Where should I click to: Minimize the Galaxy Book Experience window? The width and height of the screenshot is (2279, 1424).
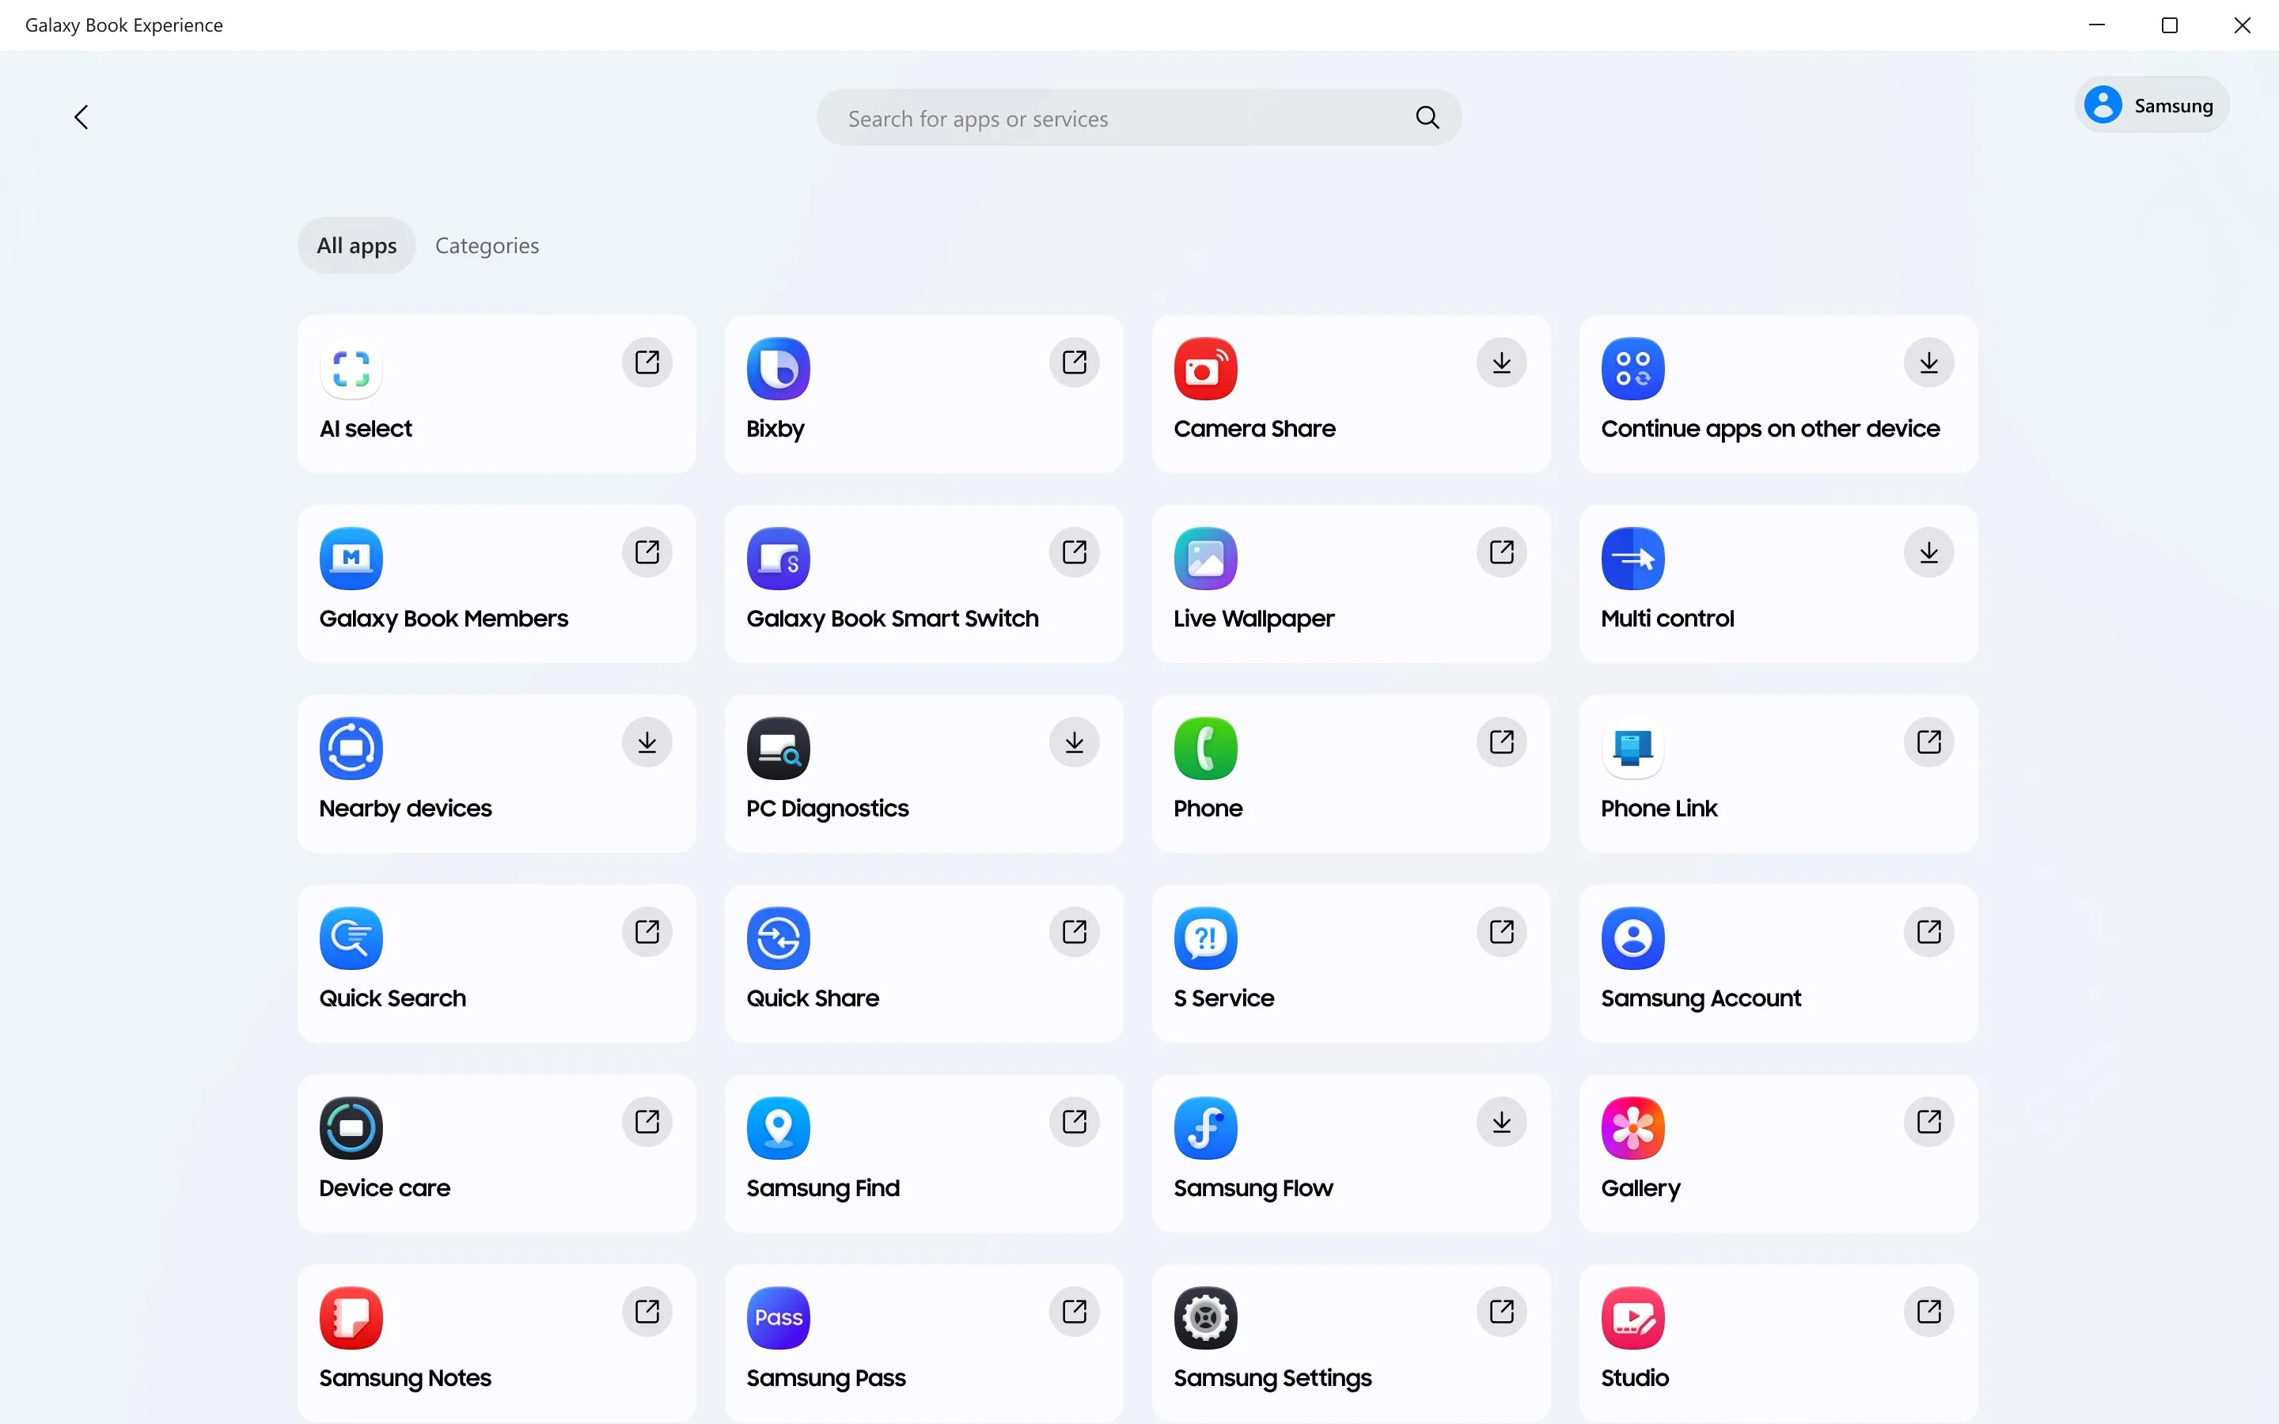tap(2096, 25)
